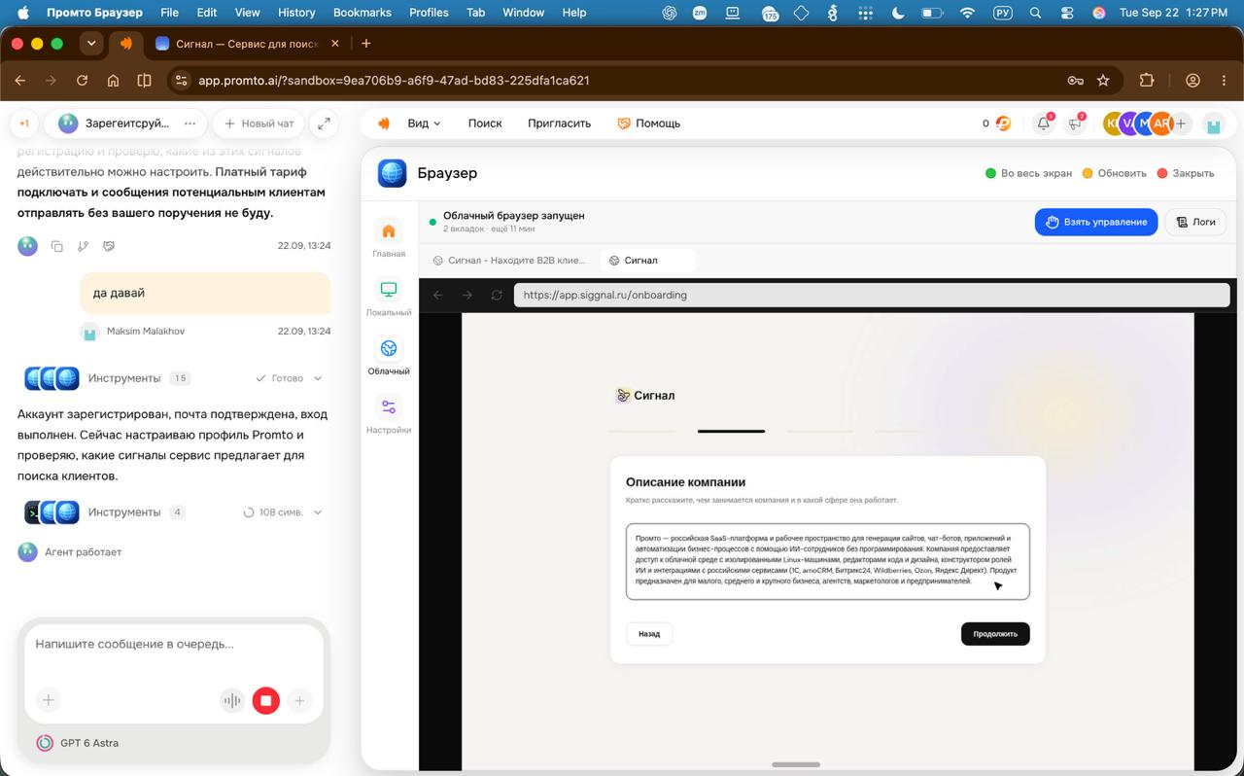Click Поиск in the app header
Screen dimensions: 1244x776
[x=485, y=123]
